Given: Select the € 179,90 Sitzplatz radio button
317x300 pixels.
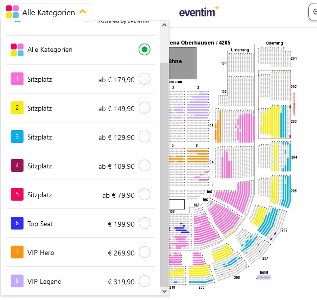Looking at the screenshot, I should coord(145,79).
